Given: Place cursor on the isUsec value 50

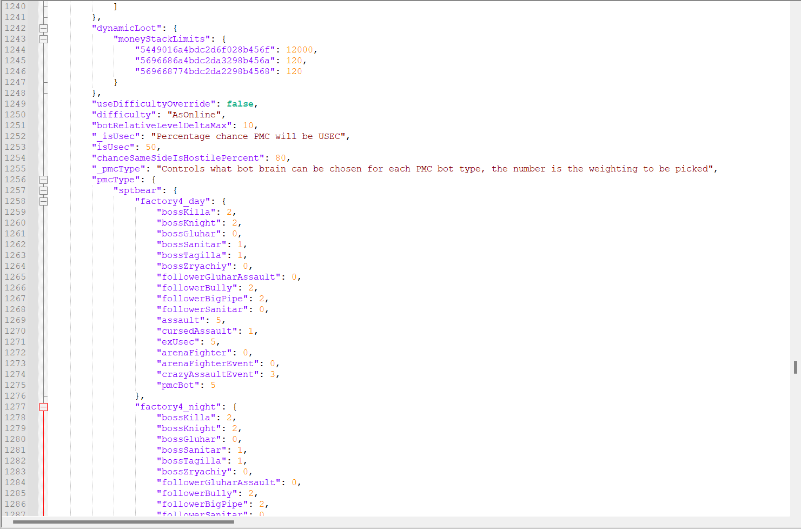Looking at the screenshot, I should (150, 147).
